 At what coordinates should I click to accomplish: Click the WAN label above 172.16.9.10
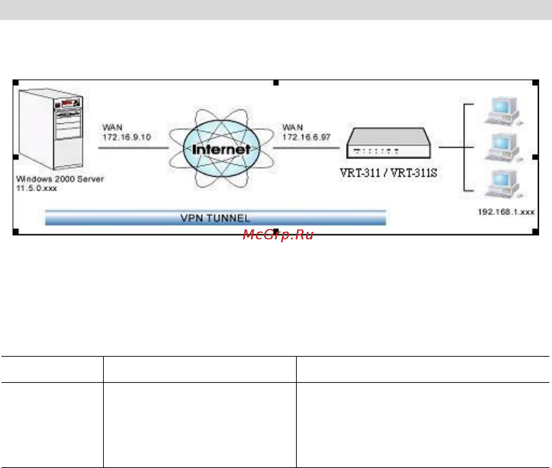[x=112, y=127]
